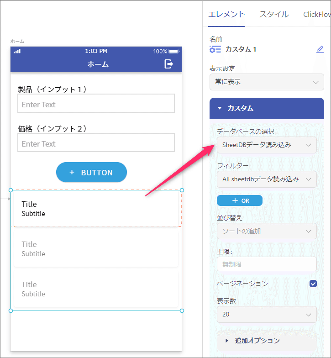Viewport: 331px width, 358px height.
Task: Select the second Title Subtitle list card
Action: pyautogui.click(x=96, y=248)
